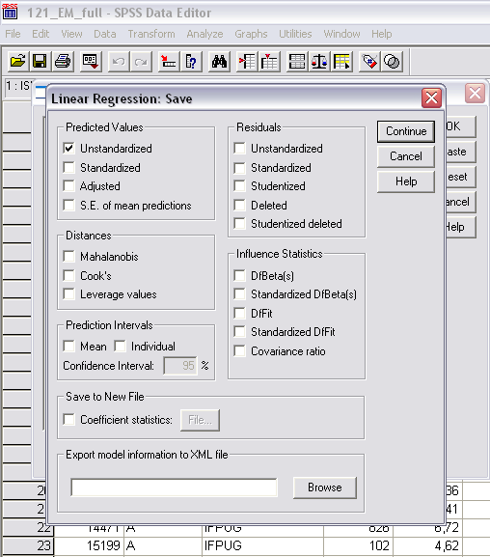Enable Cook's distance checkbox

(x=68, y=275)
